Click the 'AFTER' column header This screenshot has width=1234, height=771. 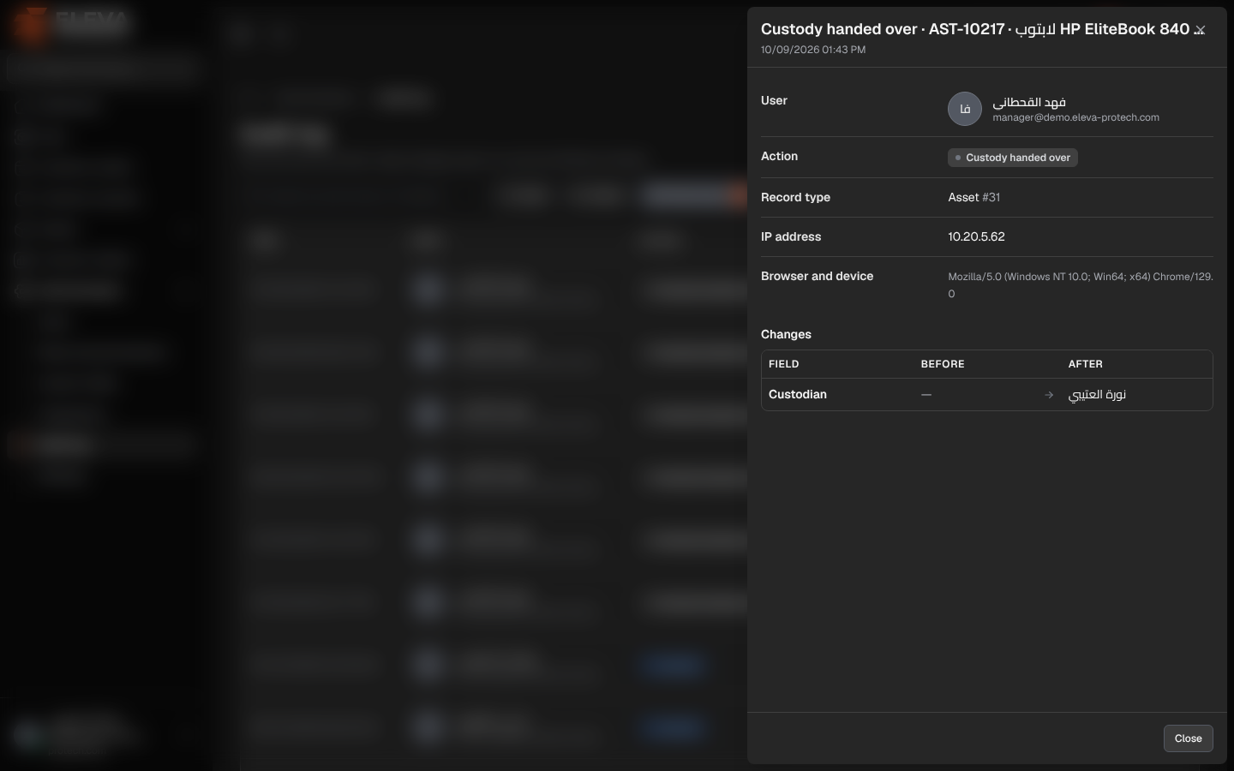coord(1085,364)
